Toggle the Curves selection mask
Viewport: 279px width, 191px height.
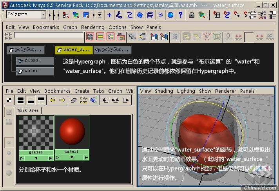[130, 15]
